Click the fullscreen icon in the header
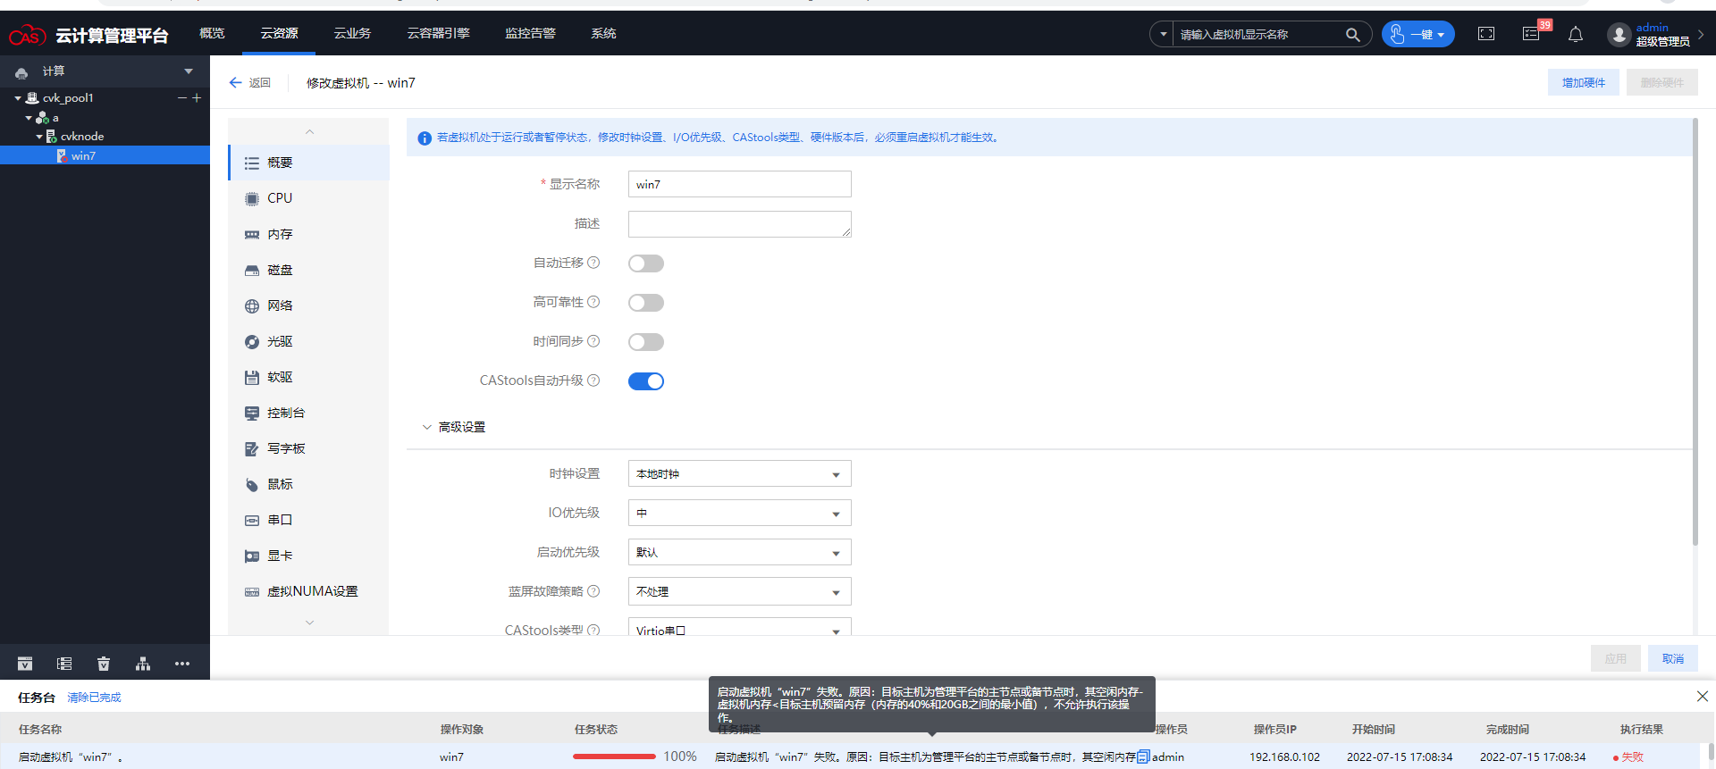This screenshot has width=1716, height=769. coord(1486,34)
